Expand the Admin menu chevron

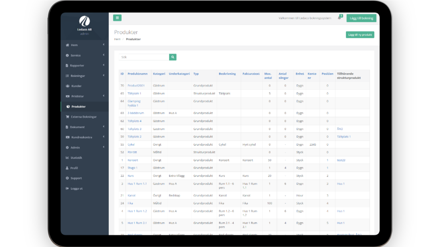(104, 147)
